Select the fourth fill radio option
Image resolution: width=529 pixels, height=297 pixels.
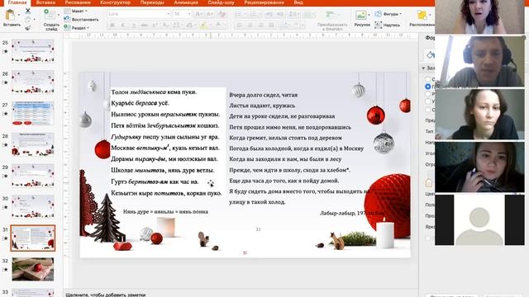pos(428,101)
